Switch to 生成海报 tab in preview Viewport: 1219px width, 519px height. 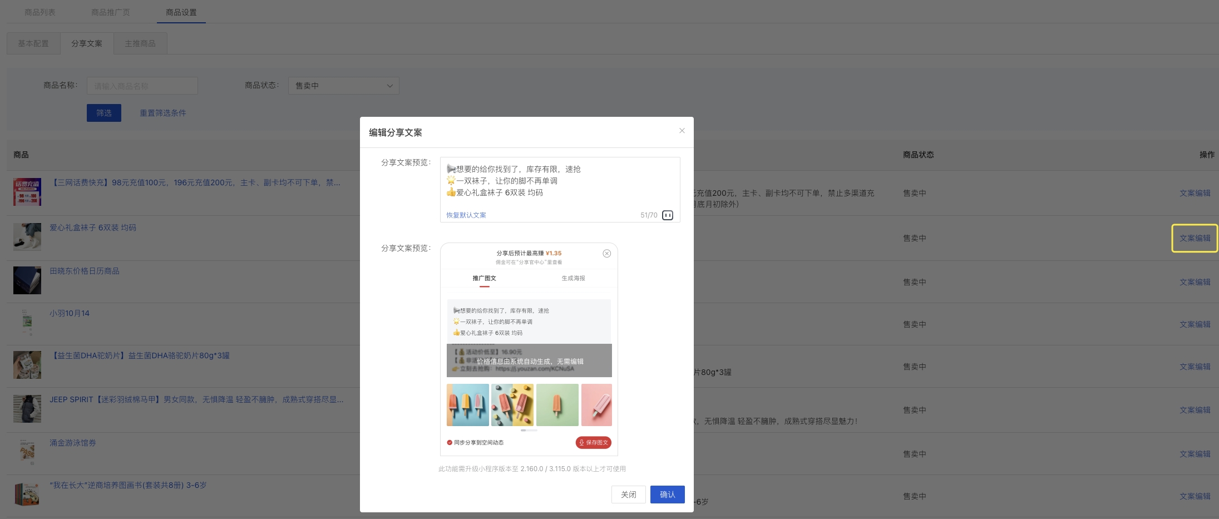tap(573, 278)
